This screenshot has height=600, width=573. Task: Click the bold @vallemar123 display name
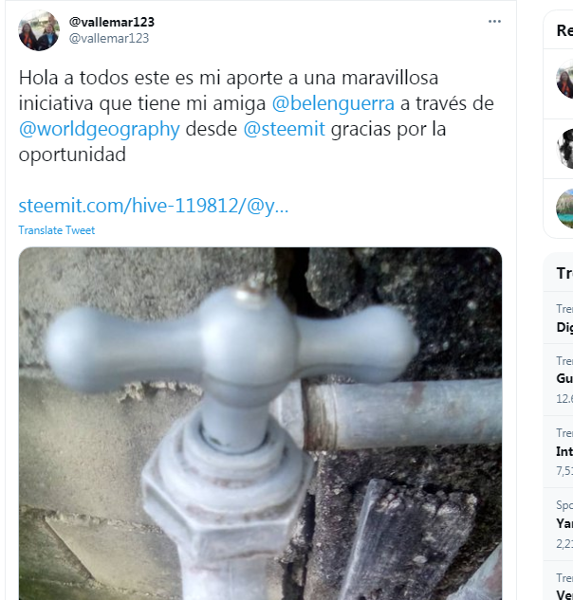tap(111, 22)
